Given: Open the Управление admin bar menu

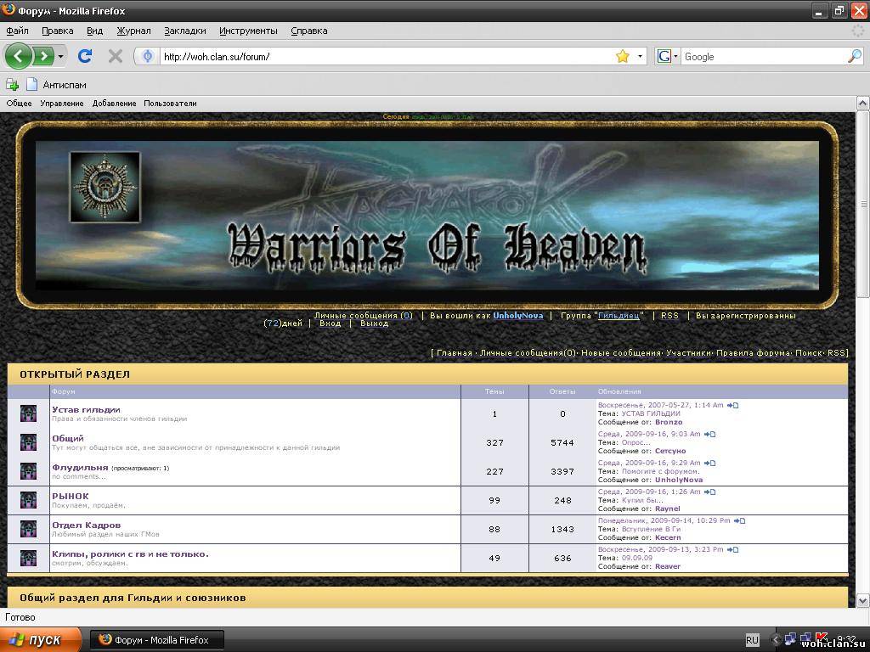Looking at the screenshot, I should click(x=62, y=104).
